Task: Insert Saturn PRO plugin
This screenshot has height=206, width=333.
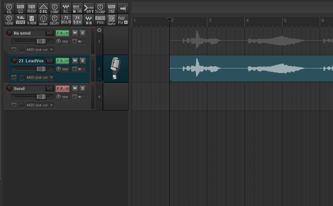Action: click(x=100, y=20)
